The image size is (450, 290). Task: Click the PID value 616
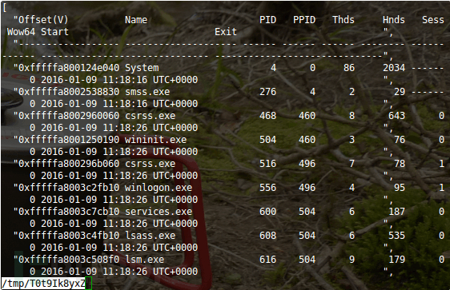[x=267, y=260]
